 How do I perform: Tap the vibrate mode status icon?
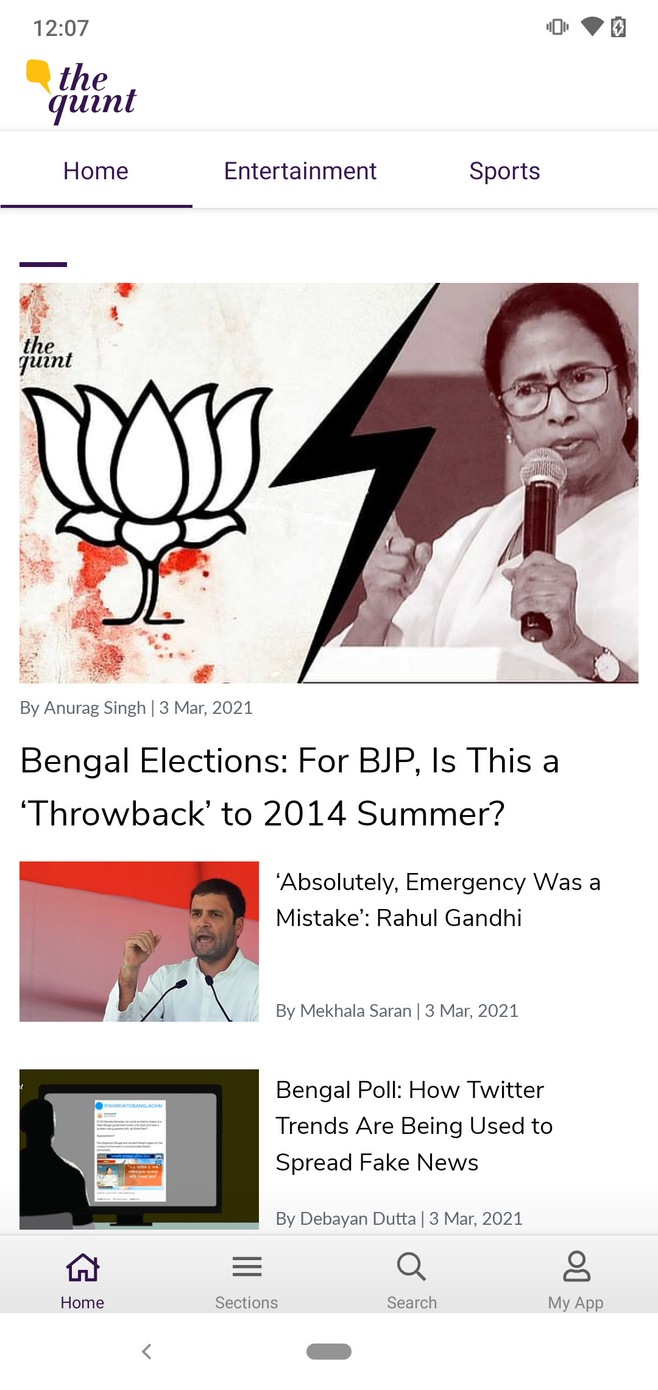pos(557,27)
